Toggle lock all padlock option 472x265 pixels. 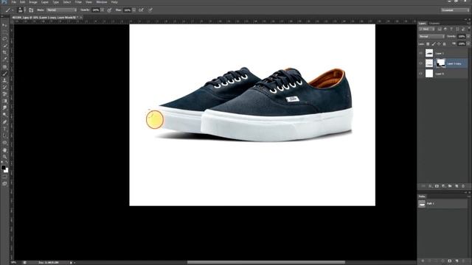pos(444,44)
